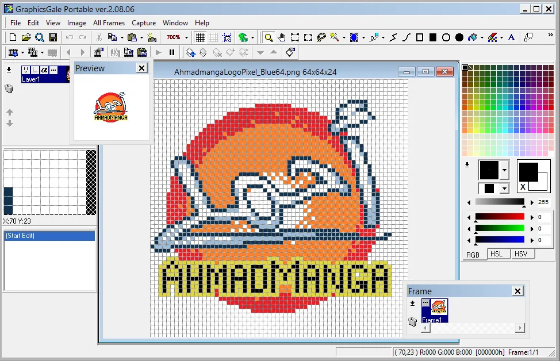The width and height of the screenshot is (560, 361).
Task: Click the Copy icon in toolbar
Action: (112, 37)
